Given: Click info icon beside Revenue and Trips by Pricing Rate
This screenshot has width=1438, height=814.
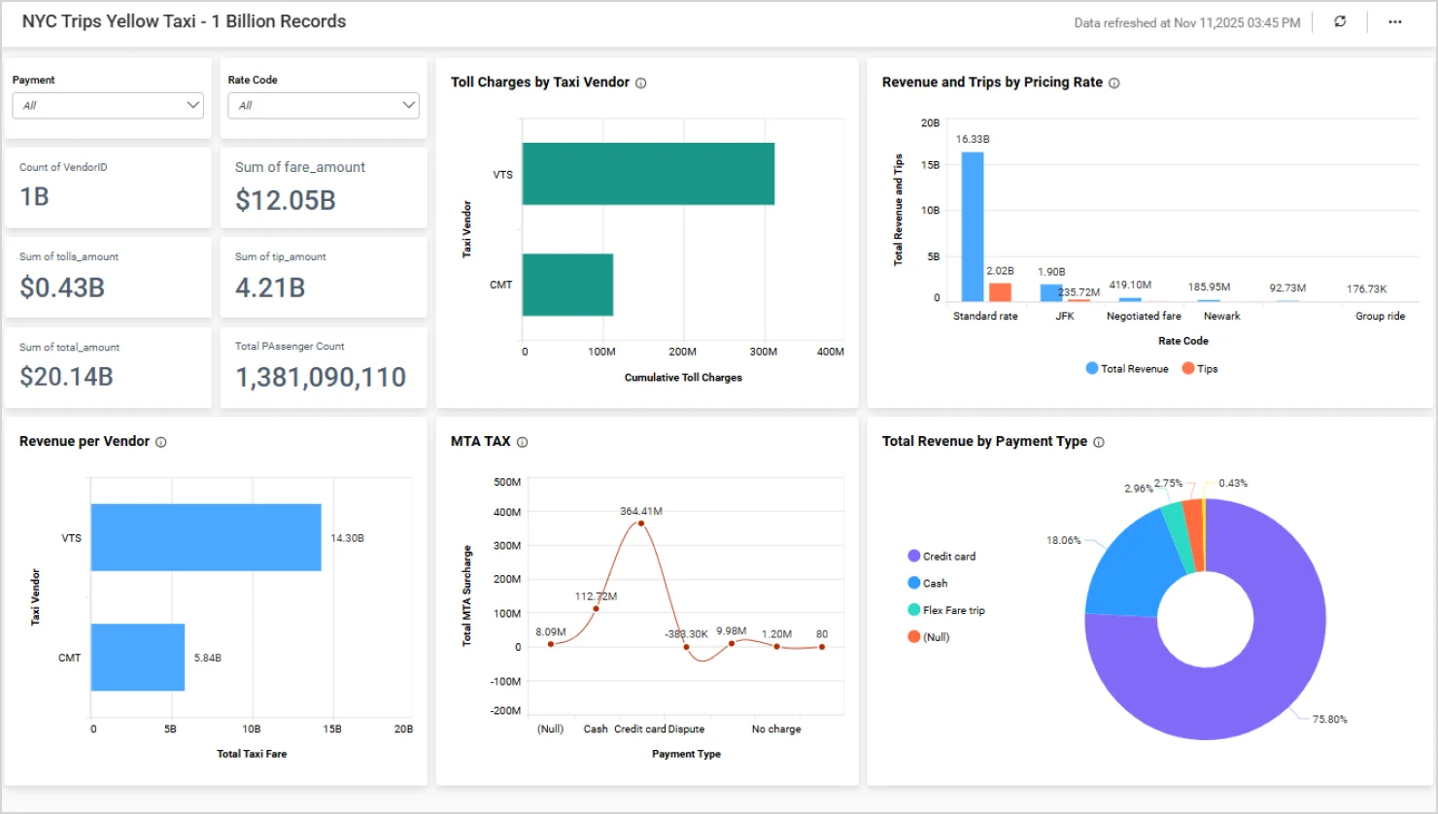Looking at the screenshot, I should (x=1114, y=84).
